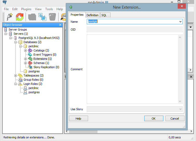
Task: Close the Object browser panel
Action: point(60,25)
